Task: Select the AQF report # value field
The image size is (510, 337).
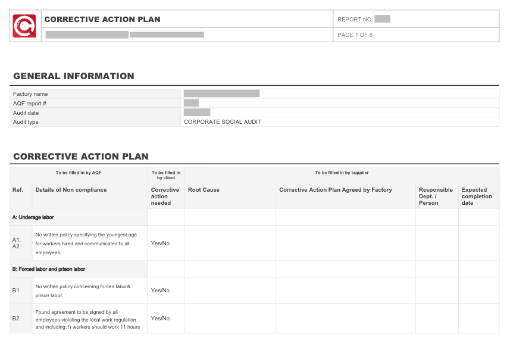Action: pyautogui.click(x=191, y=103)
